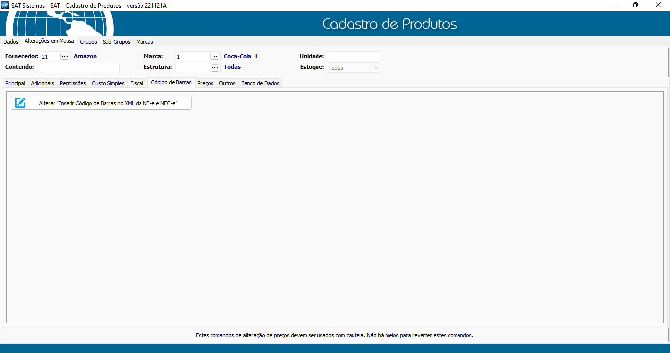Switch to the Preços sub-tab
The height and width of the screenshot is (353, 670).
[x=205, y=83]
